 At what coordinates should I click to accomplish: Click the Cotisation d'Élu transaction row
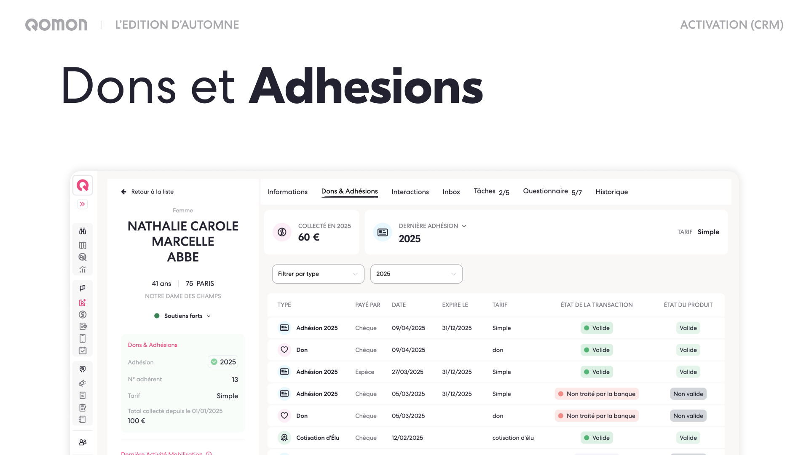pyautogui.click(x=317, y=438)
